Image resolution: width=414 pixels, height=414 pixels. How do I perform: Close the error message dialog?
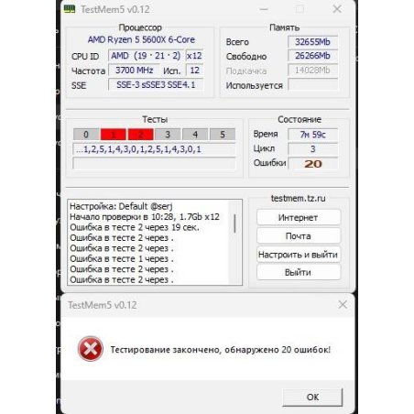coord(343,304)
